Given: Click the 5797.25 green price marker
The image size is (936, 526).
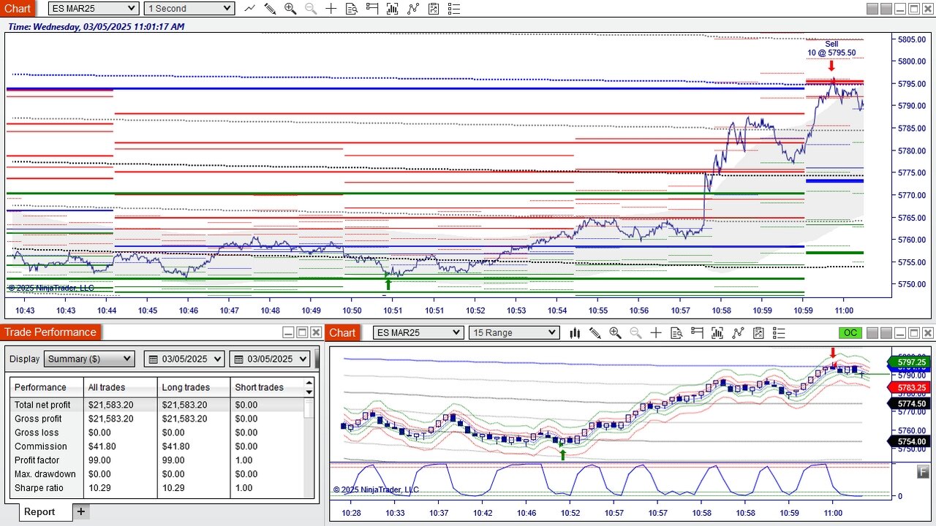Looking at the screenshot, I should click(x=908, y=362).
